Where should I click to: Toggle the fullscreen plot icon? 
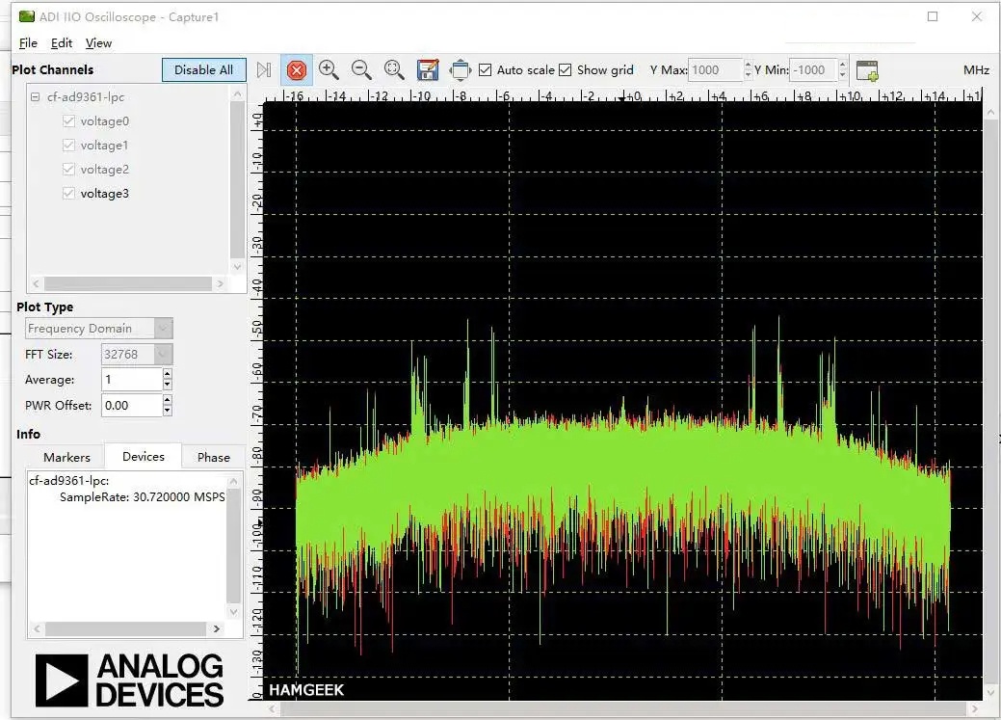461,70
